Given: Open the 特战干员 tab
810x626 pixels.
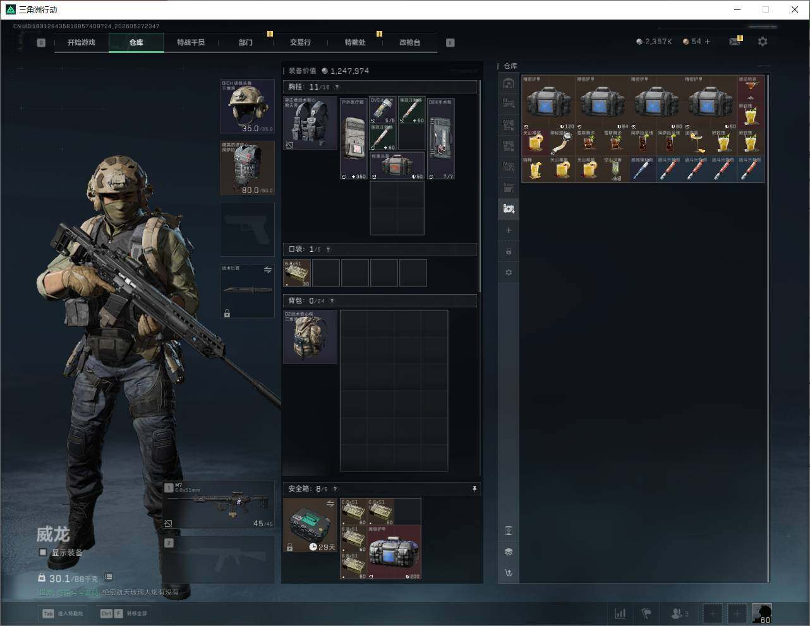Looking at the screenshot, I should pos(191,42).
